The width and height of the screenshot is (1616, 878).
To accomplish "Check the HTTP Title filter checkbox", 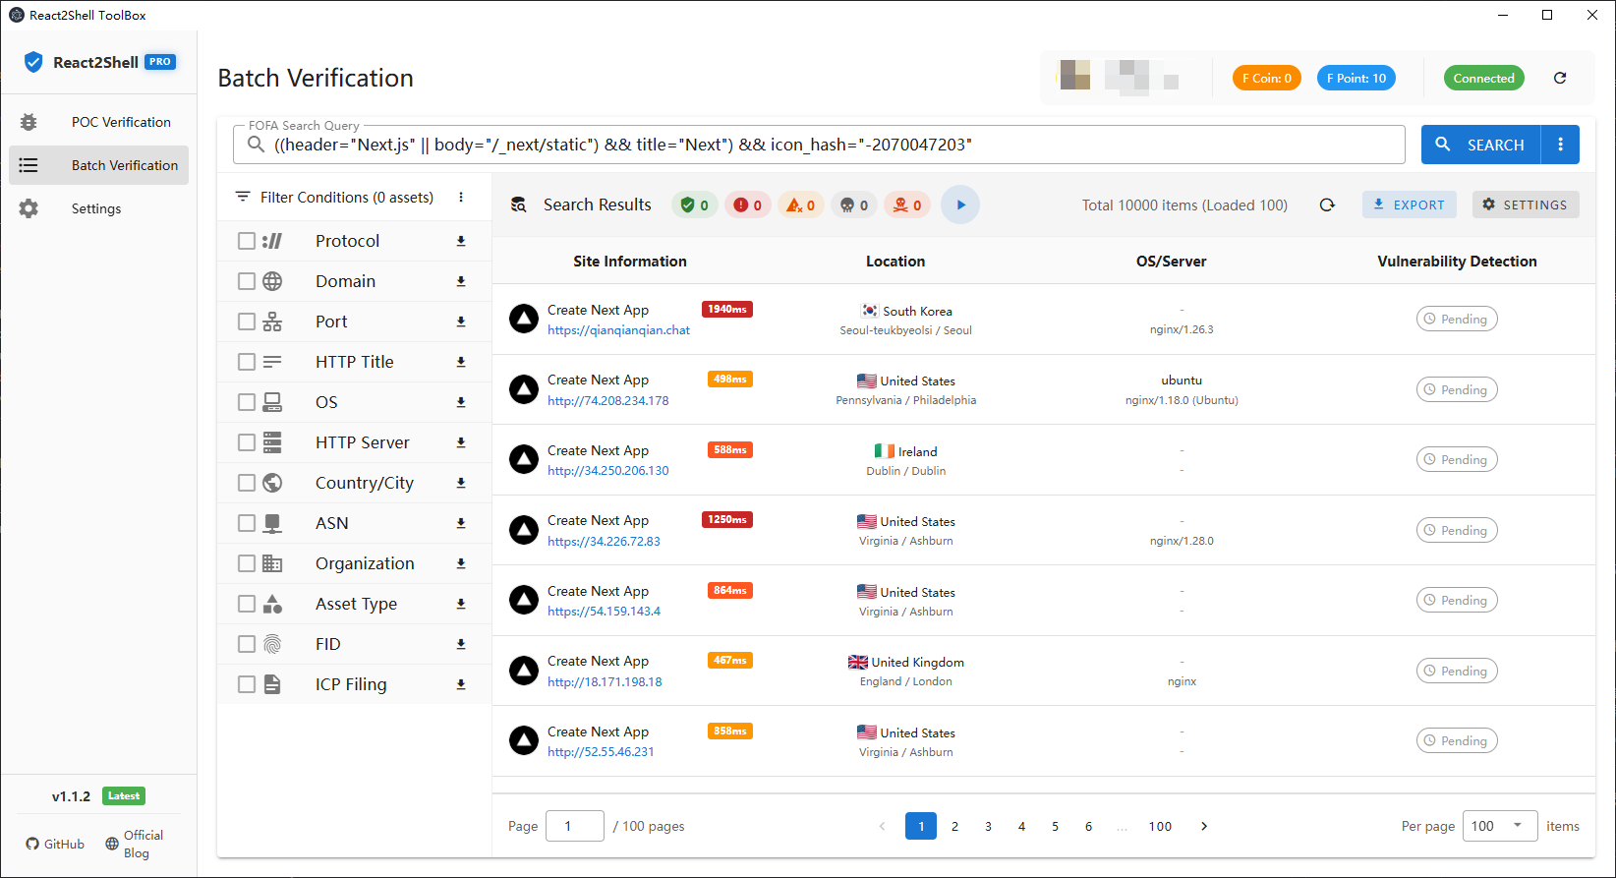I will tap(247, 362).
